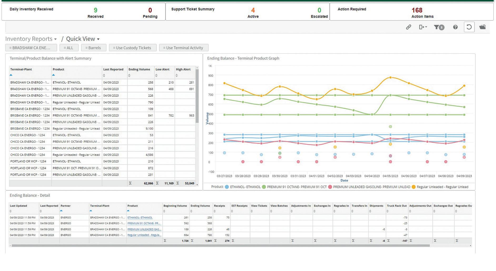Open the folder icon in toolbar
This screenshot has width=496, height=271.
482,27
